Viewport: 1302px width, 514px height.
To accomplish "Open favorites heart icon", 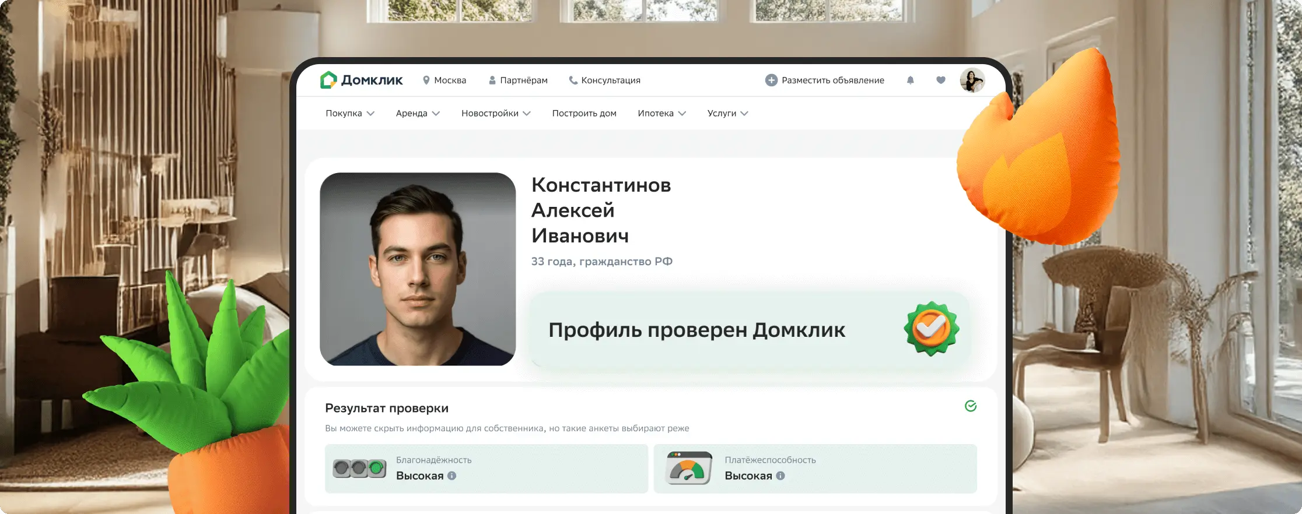I will click(x=940, y=80).
